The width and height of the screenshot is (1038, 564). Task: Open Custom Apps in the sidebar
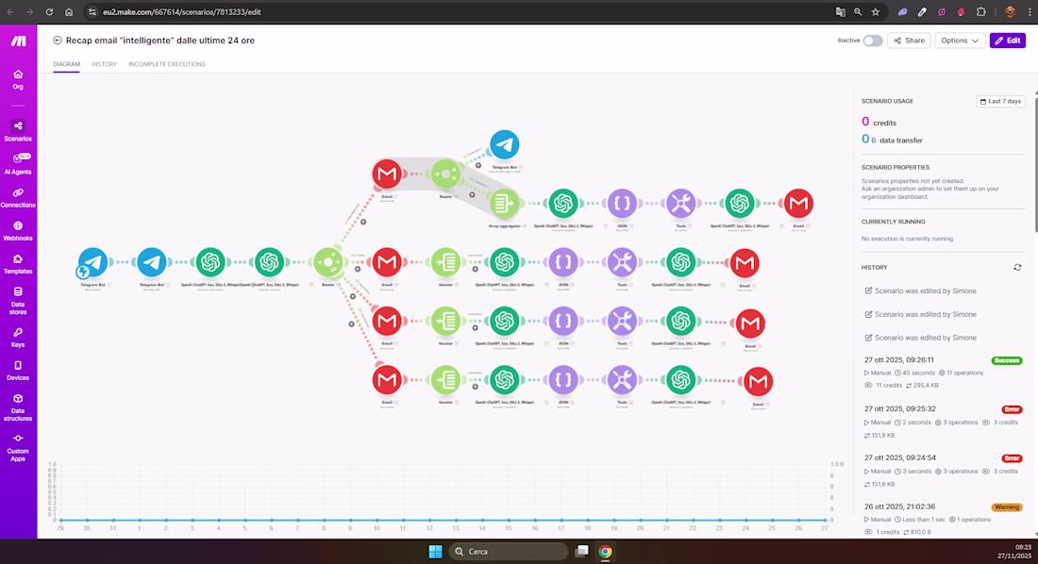[18, 447]
